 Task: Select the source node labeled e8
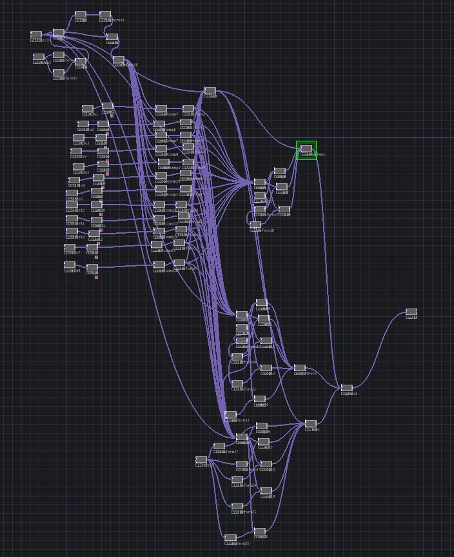[70, 265]
